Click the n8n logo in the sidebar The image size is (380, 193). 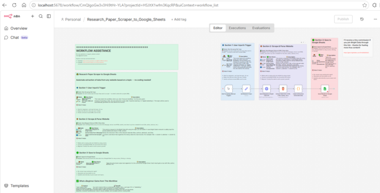[x=12, y=16]
